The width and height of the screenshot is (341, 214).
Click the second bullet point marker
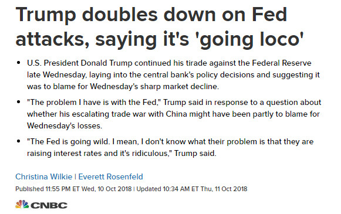[18, 102]
